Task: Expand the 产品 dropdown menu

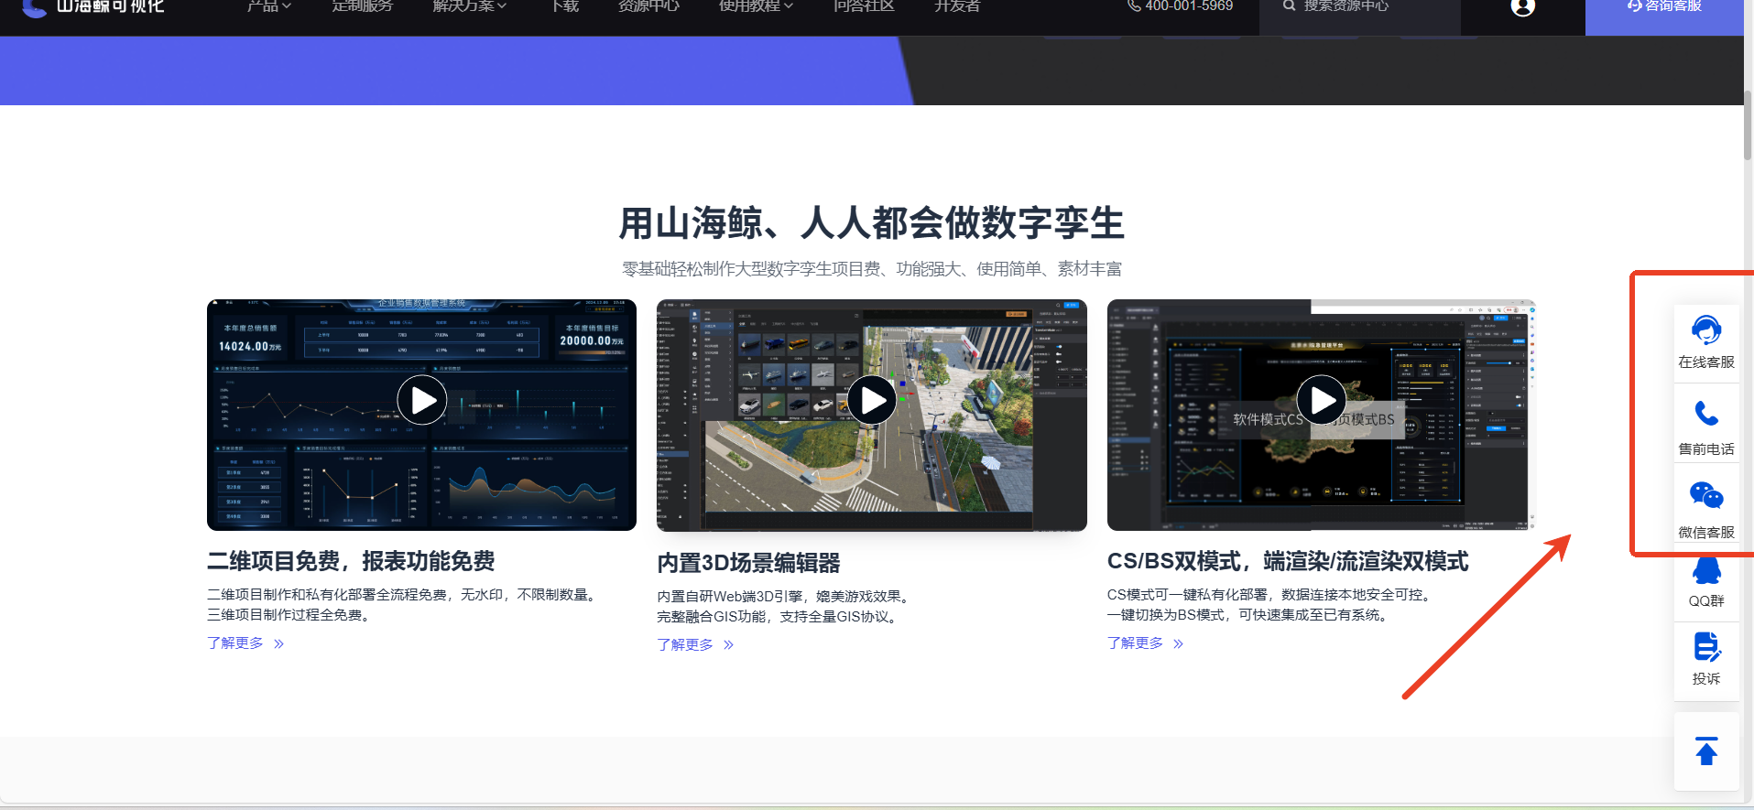Action: [268, 6]
